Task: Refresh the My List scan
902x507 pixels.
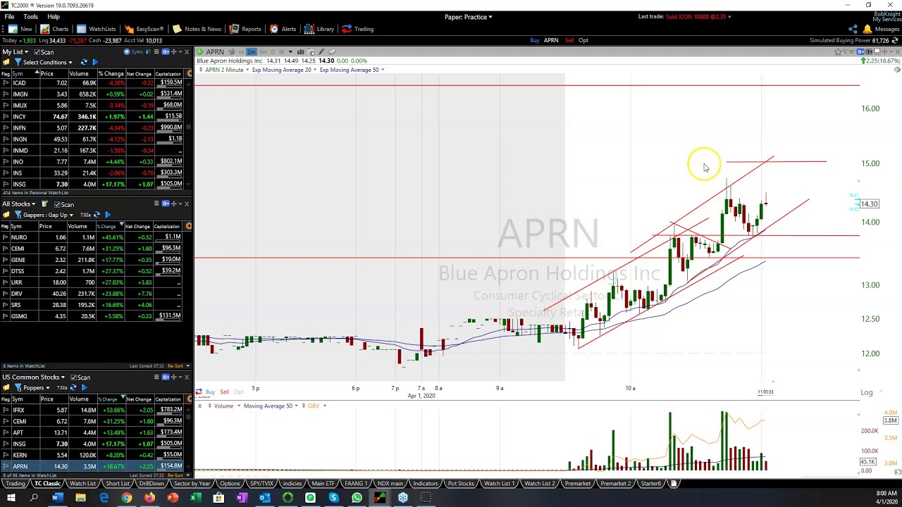Action: (84, 62)
